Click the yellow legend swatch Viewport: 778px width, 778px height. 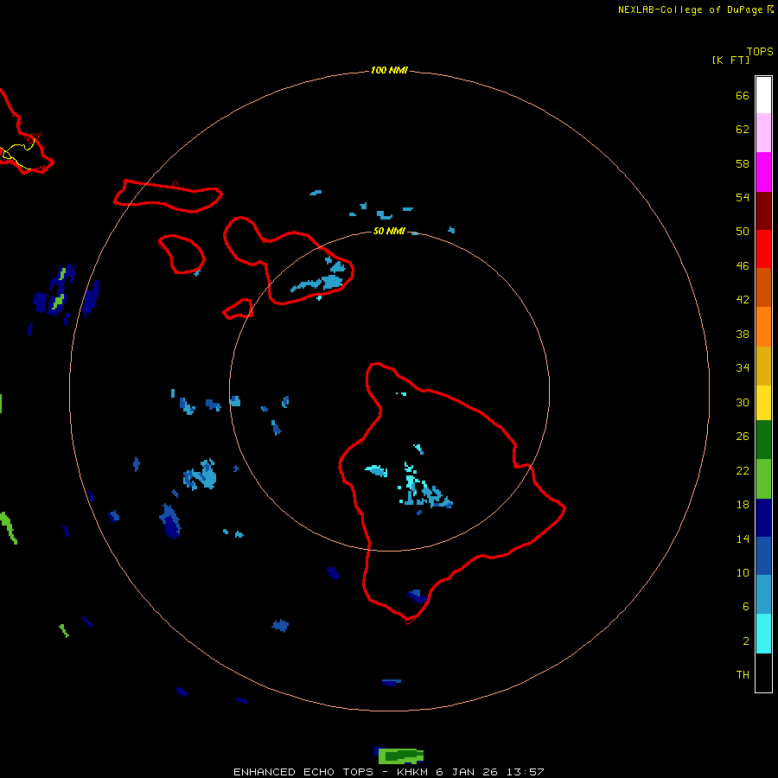pos(763,403)
